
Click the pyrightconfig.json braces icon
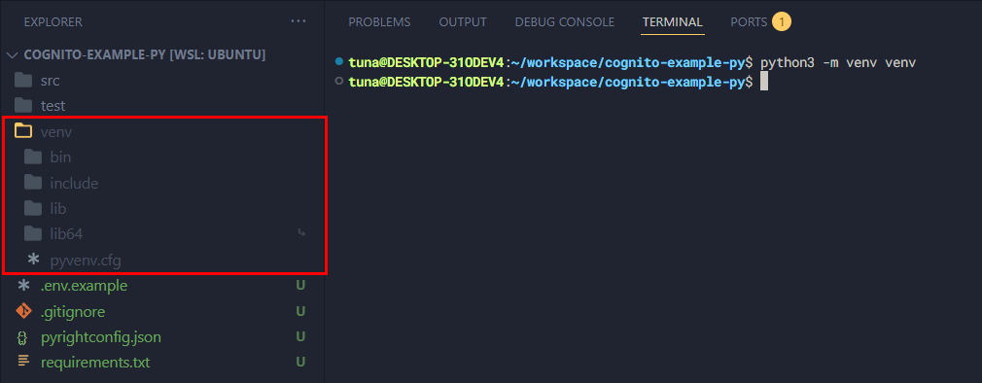tap(23, 337)
